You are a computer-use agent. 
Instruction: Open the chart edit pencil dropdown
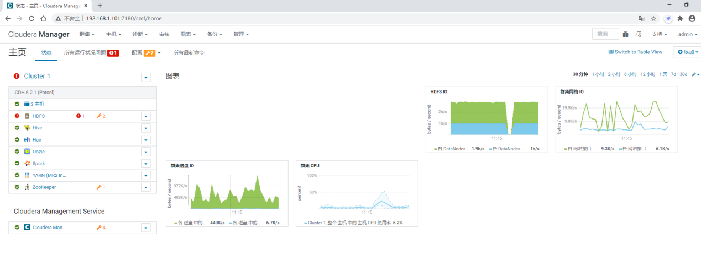(695, 74)
